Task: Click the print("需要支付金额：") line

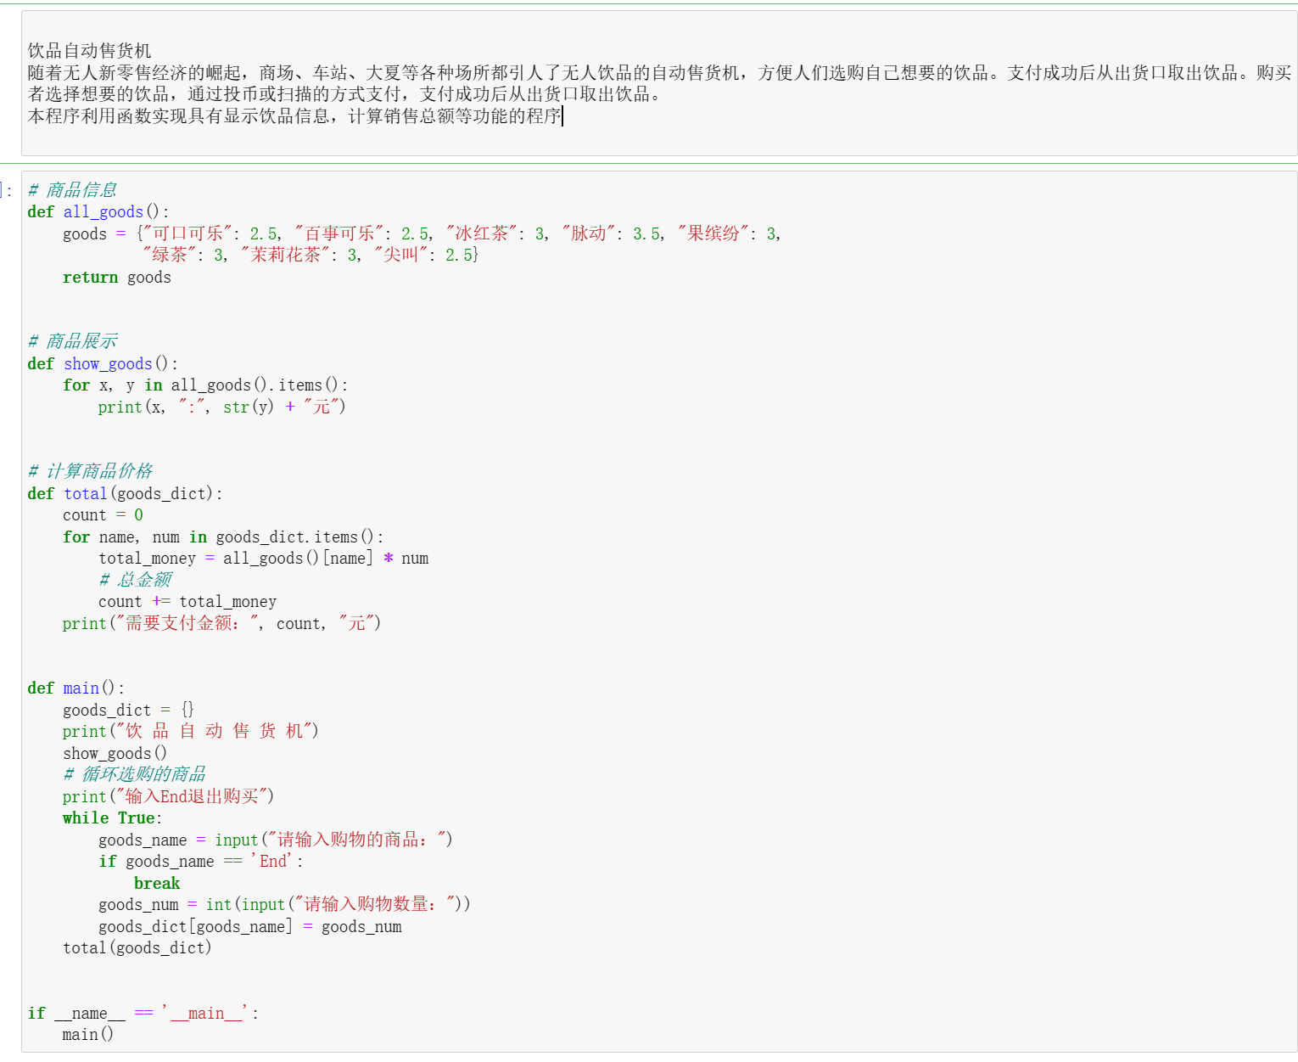Action: pos(221,623)
